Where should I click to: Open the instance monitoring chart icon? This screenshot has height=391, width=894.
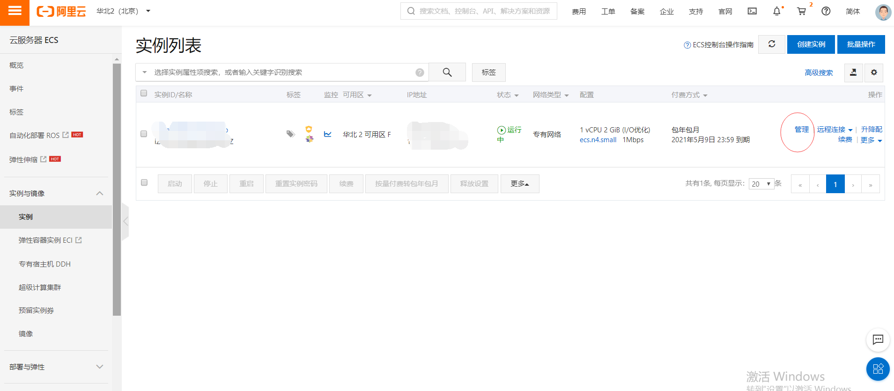[x=327, y=134]
